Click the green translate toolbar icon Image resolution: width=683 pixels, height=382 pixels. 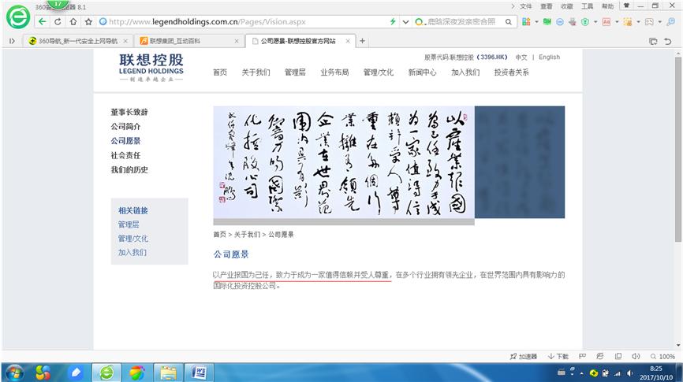tap(547, 22)
